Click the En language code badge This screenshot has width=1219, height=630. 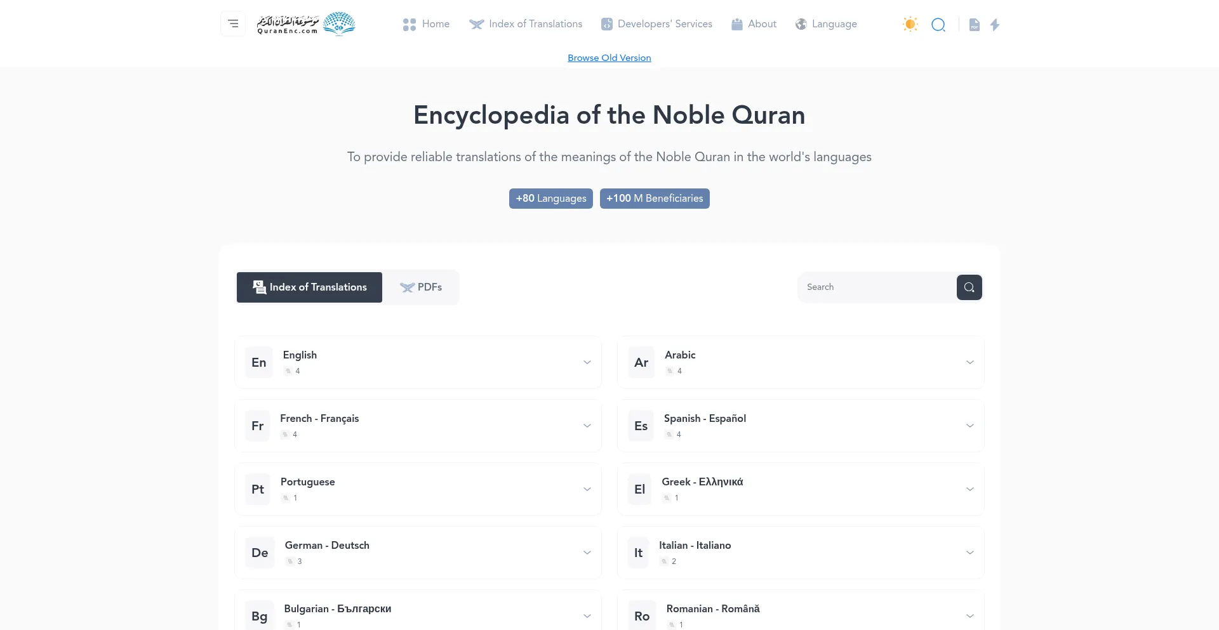(259, 362)
